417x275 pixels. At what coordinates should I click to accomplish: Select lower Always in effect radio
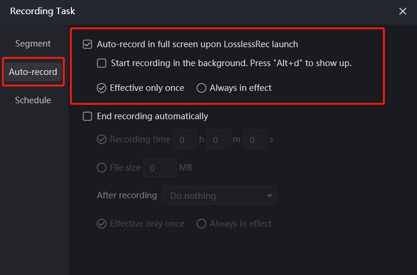[x=201, y=224]
